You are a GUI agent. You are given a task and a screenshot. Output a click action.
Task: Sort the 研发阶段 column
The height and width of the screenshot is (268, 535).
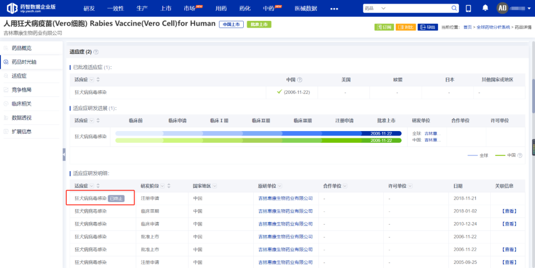click(169, 186)
